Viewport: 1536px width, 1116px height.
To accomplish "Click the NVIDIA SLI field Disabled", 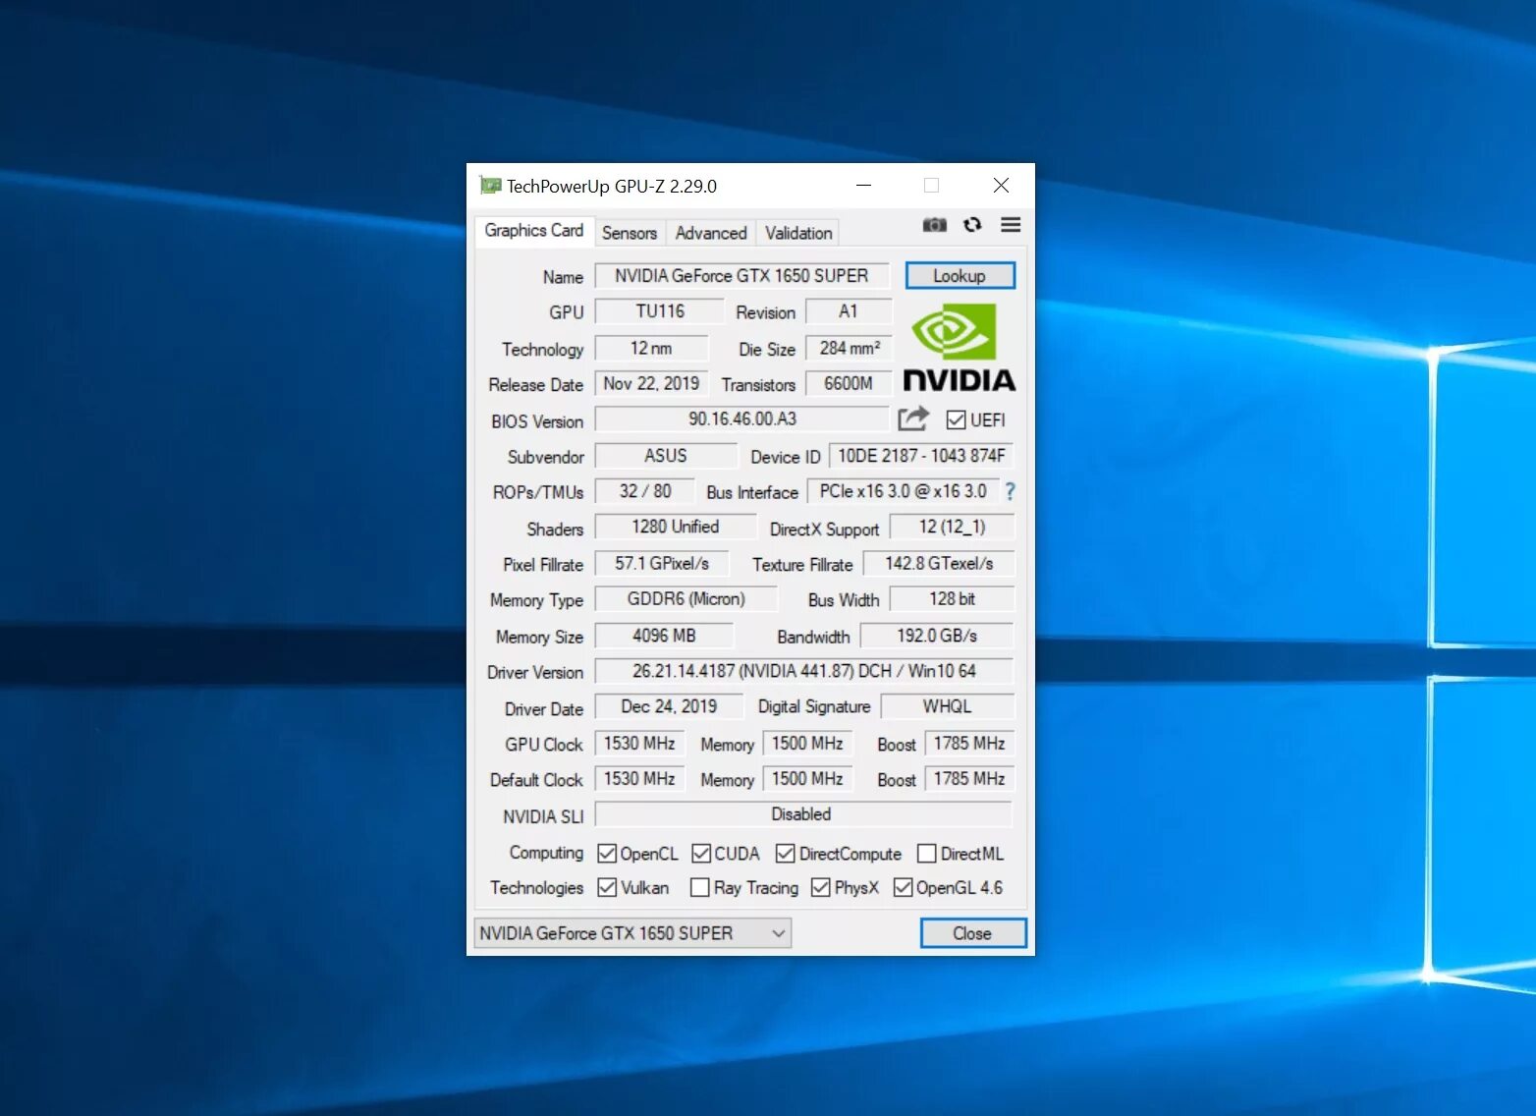I will (x=802, y=814).
